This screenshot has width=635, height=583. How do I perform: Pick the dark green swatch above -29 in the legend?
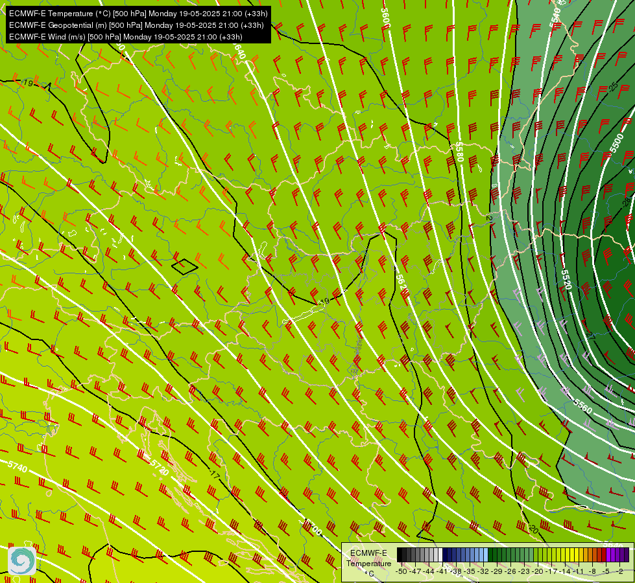[495, 555]
